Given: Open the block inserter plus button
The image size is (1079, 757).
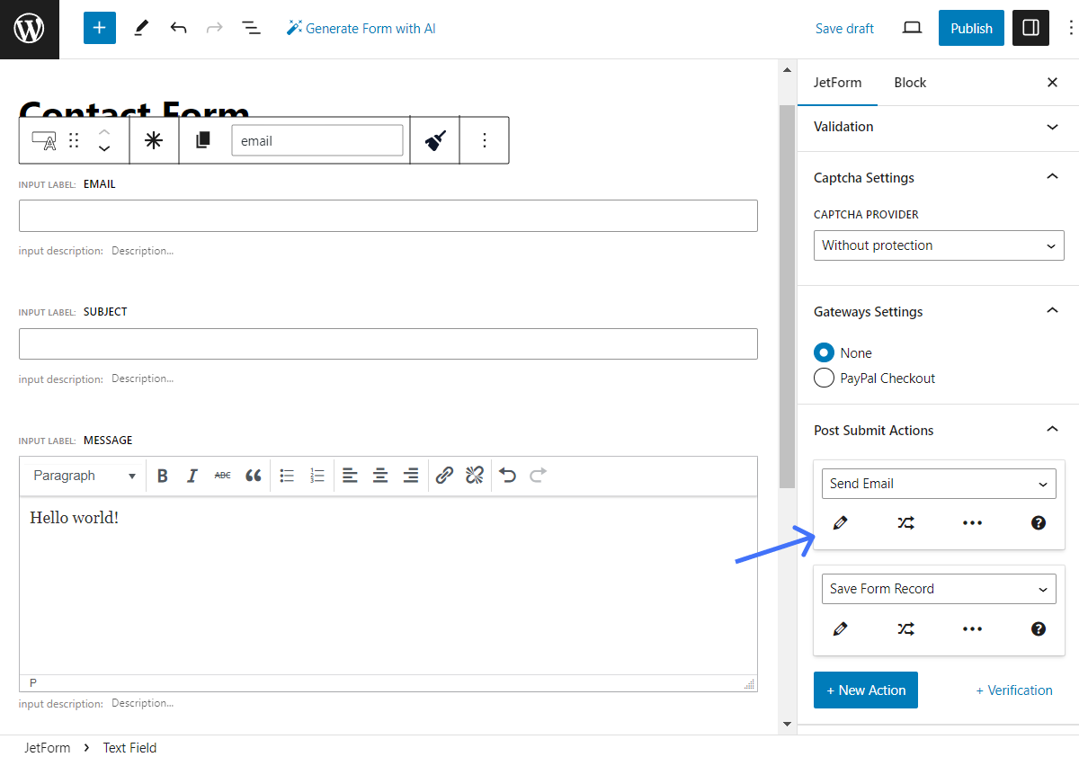Looking at the screenshot, I should tap(100, 28).
